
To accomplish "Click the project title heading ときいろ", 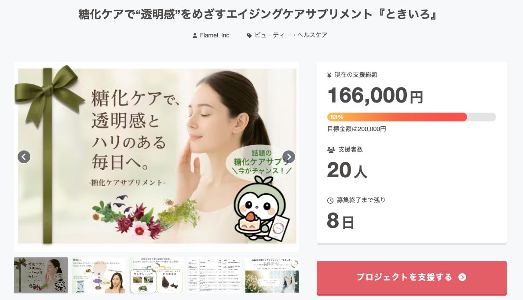I will point(257,15).
